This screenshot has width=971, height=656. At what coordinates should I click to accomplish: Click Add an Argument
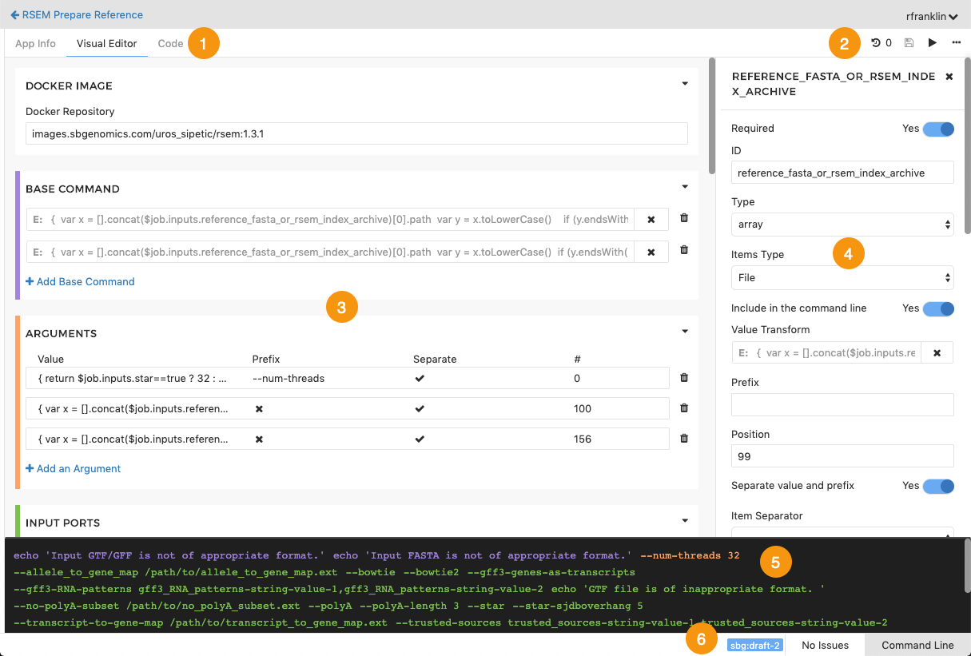pyautogui.click(x=74, y=468)
